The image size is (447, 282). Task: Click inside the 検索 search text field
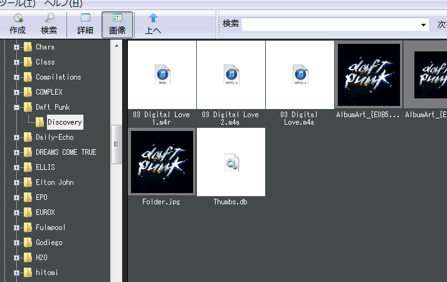329,24
